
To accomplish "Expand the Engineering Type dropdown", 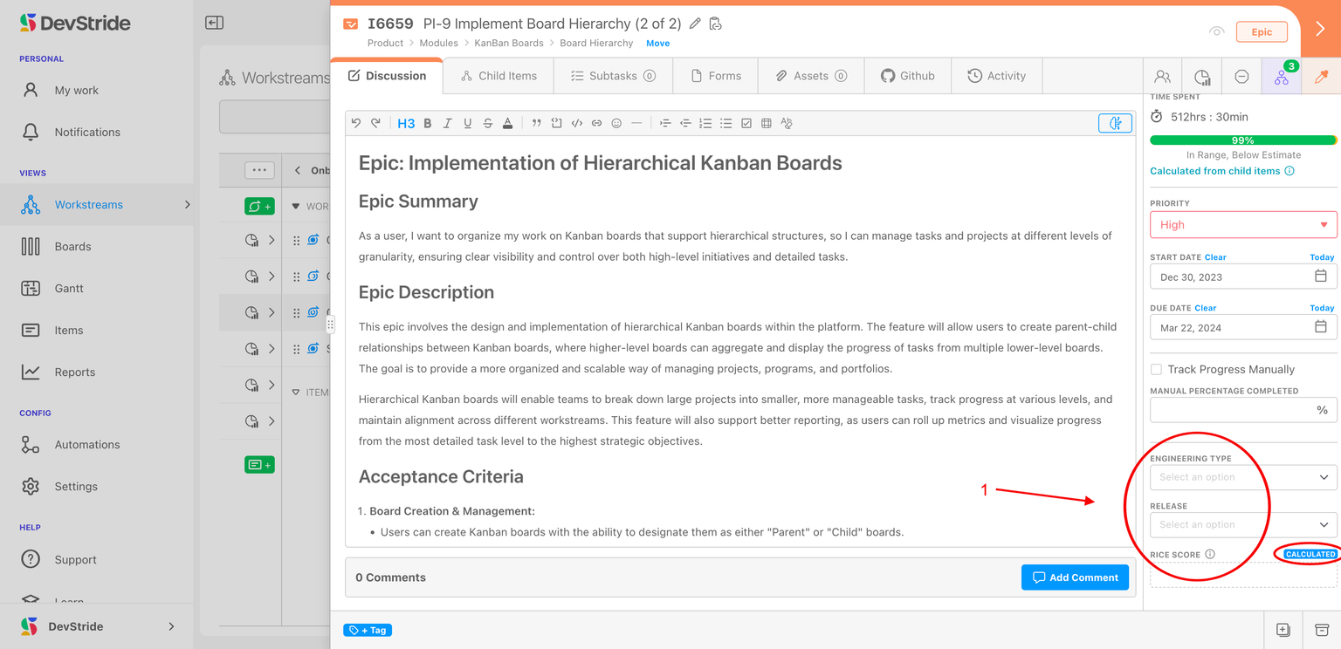I will [1242, 477].
